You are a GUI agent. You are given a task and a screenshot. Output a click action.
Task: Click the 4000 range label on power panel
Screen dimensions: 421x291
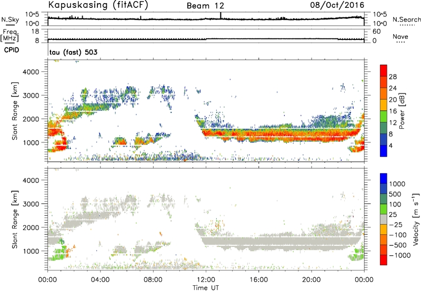click(31, 72)
